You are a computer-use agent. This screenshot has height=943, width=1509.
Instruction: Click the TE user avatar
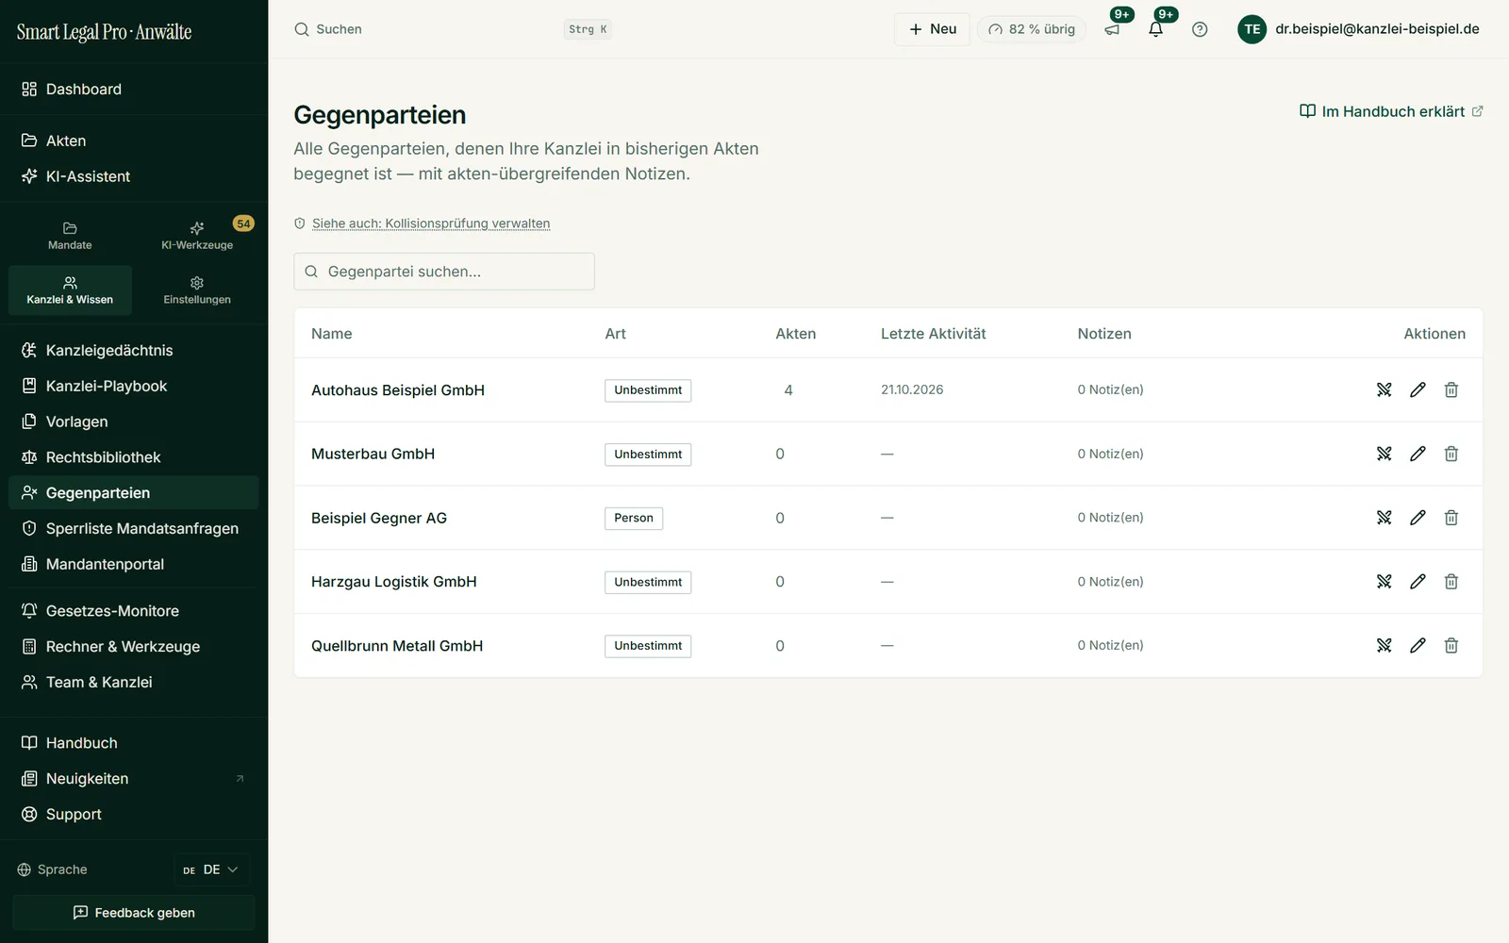tap(1252, 29)
